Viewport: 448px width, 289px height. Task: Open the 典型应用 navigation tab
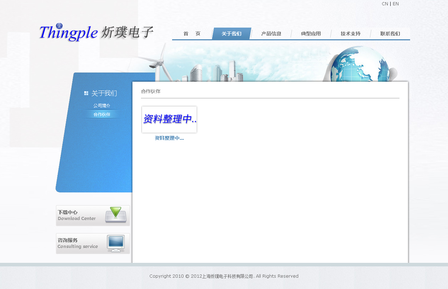tap(311, 34)
